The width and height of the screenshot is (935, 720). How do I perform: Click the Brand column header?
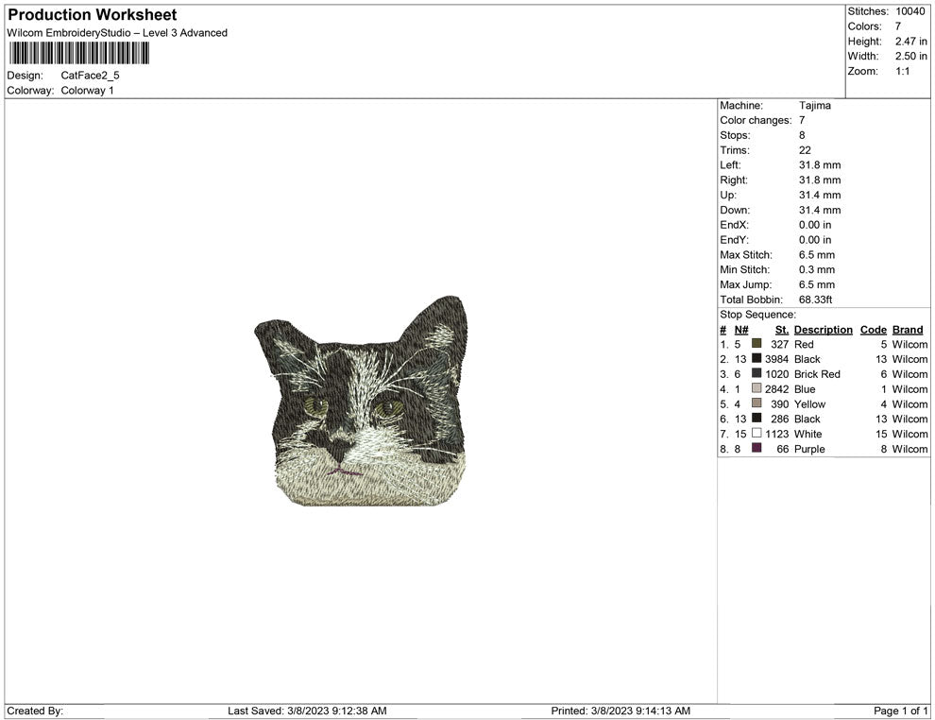click(x=907, y=329)
